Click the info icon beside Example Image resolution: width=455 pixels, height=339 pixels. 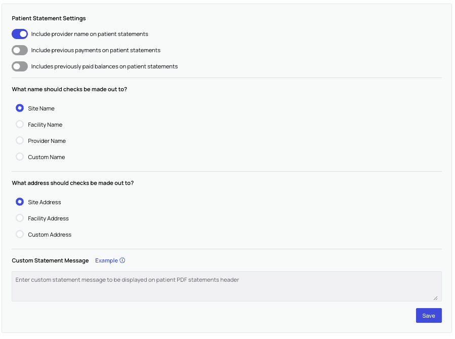[122, 260]
